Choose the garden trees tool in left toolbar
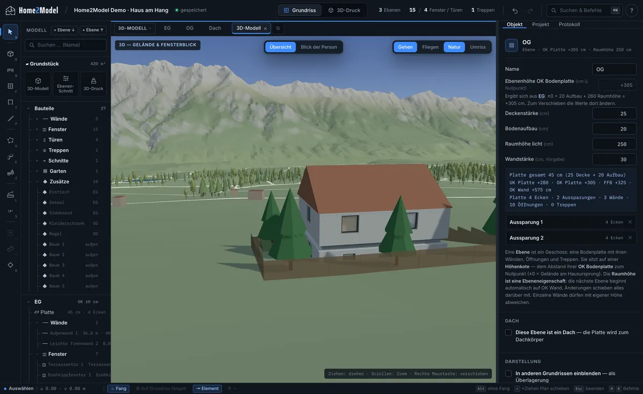 point(10,172)
